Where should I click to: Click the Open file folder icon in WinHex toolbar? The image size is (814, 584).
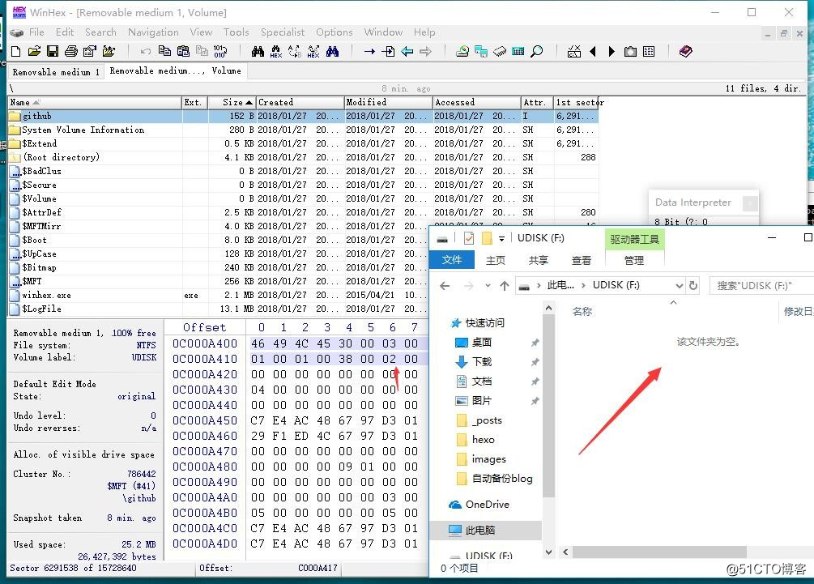[x=34, y=51]
